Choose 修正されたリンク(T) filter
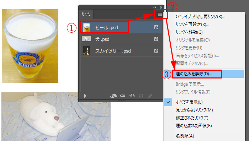The width and height of the screenshot is (249, 141). (x=192, y=118)
